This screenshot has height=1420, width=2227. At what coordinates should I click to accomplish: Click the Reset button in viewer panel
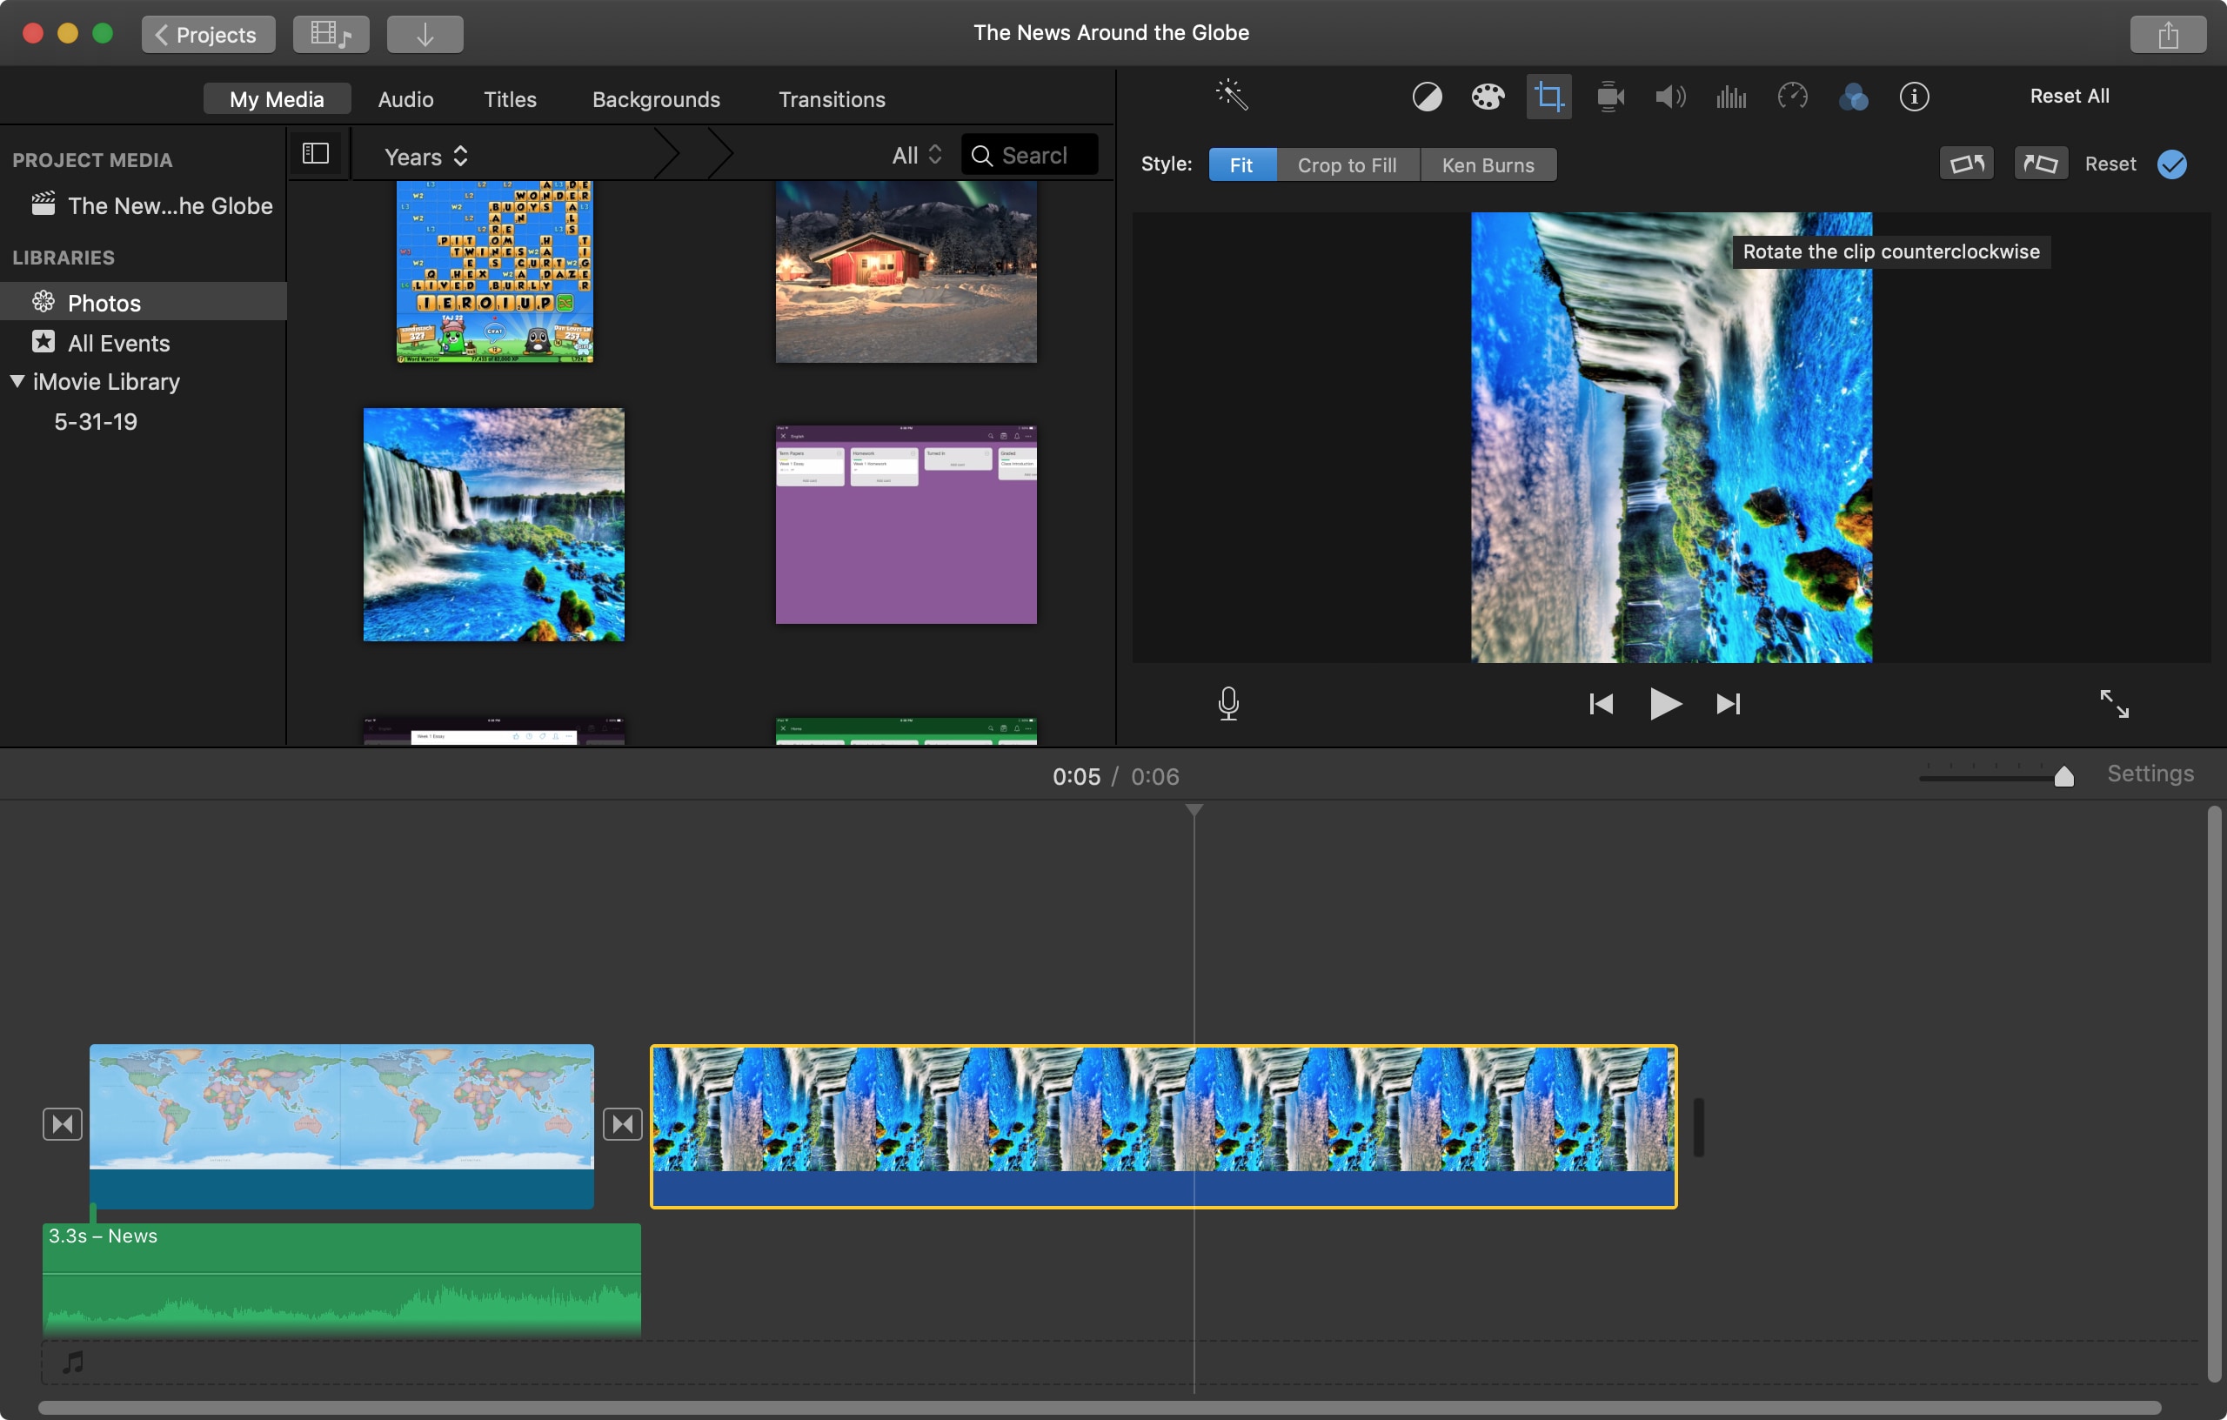pyautogui.click(x=2109, y=164)
